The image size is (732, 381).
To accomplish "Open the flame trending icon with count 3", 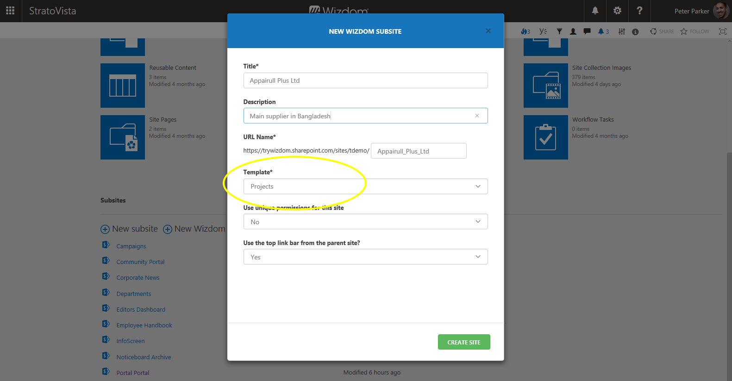I will pyautogui.click(x=526, y=31).
